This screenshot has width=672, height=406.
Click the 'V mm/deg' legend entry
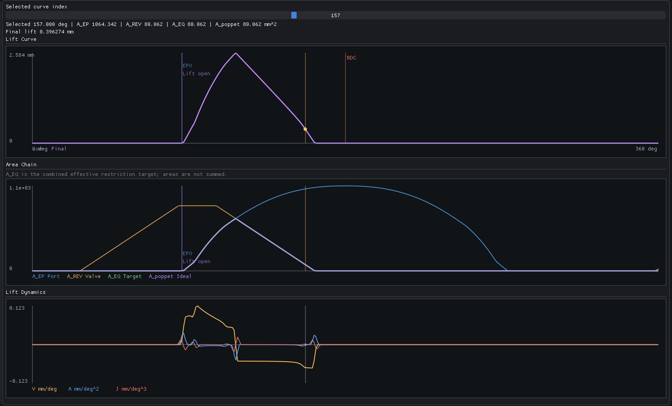(44, 389)
